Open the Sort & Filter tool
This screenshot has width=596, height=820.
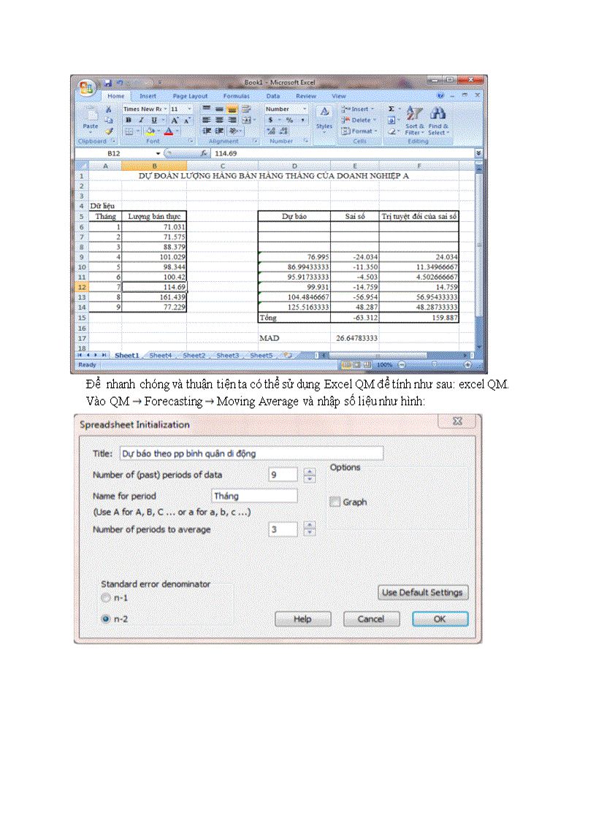click(414, 115)
